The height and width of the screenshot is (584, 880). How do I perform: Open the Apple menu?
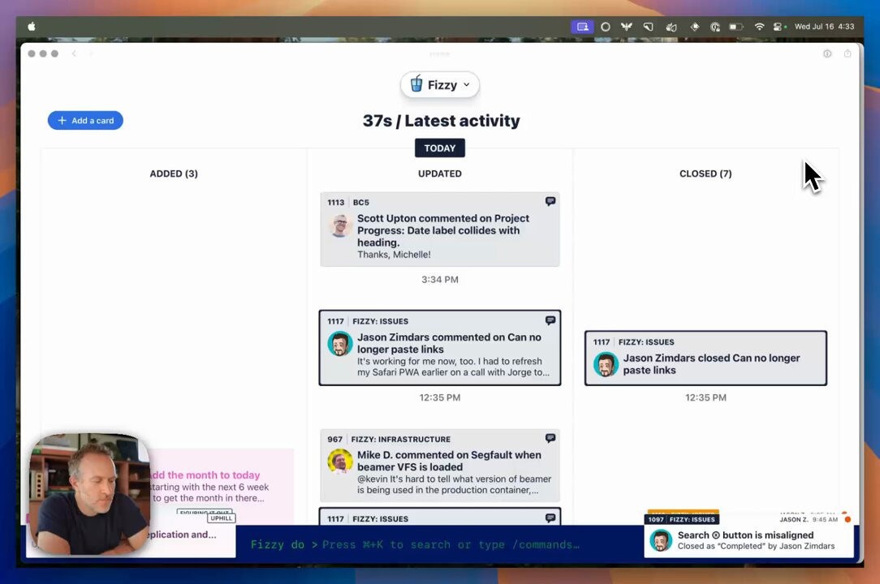pos(32,27)
